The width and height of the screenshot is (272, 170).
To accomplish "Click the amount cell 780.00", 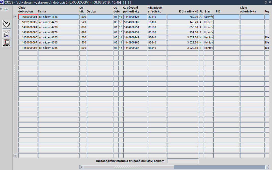I will tap(183, 17).
